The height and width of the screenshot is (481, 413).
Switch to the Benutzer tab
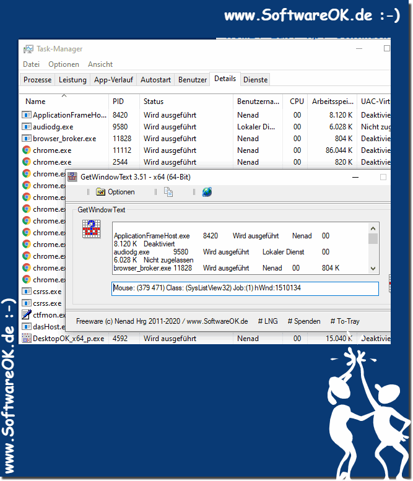coord(193,80)
